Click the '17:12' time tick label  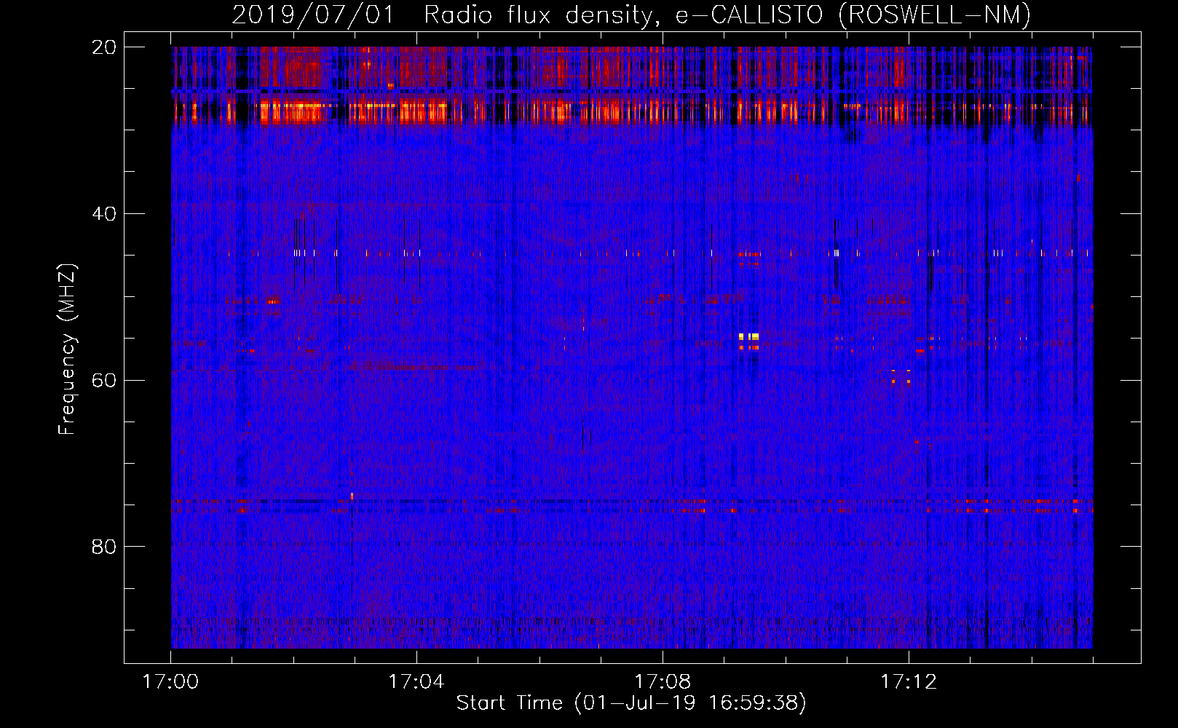[x=909, y=682]
